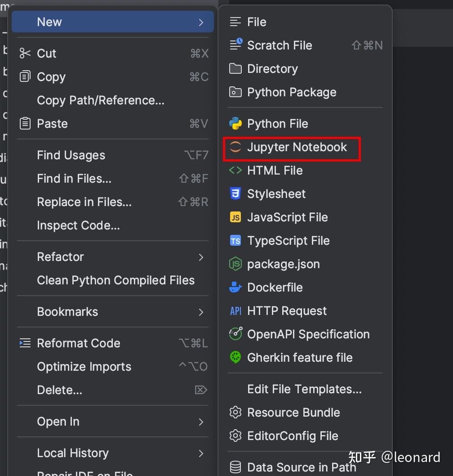Select Reformat Code
This screenshot has height=476, width=453.
coord(79,343)
